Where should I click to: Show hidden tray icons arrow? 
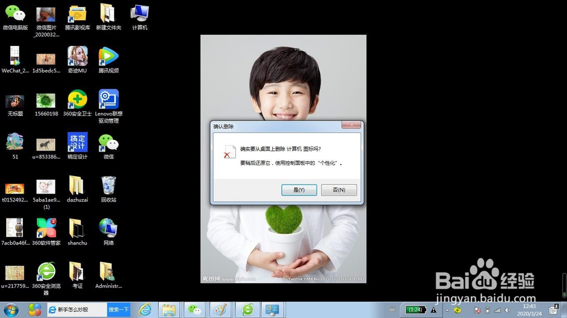[447, 310]
